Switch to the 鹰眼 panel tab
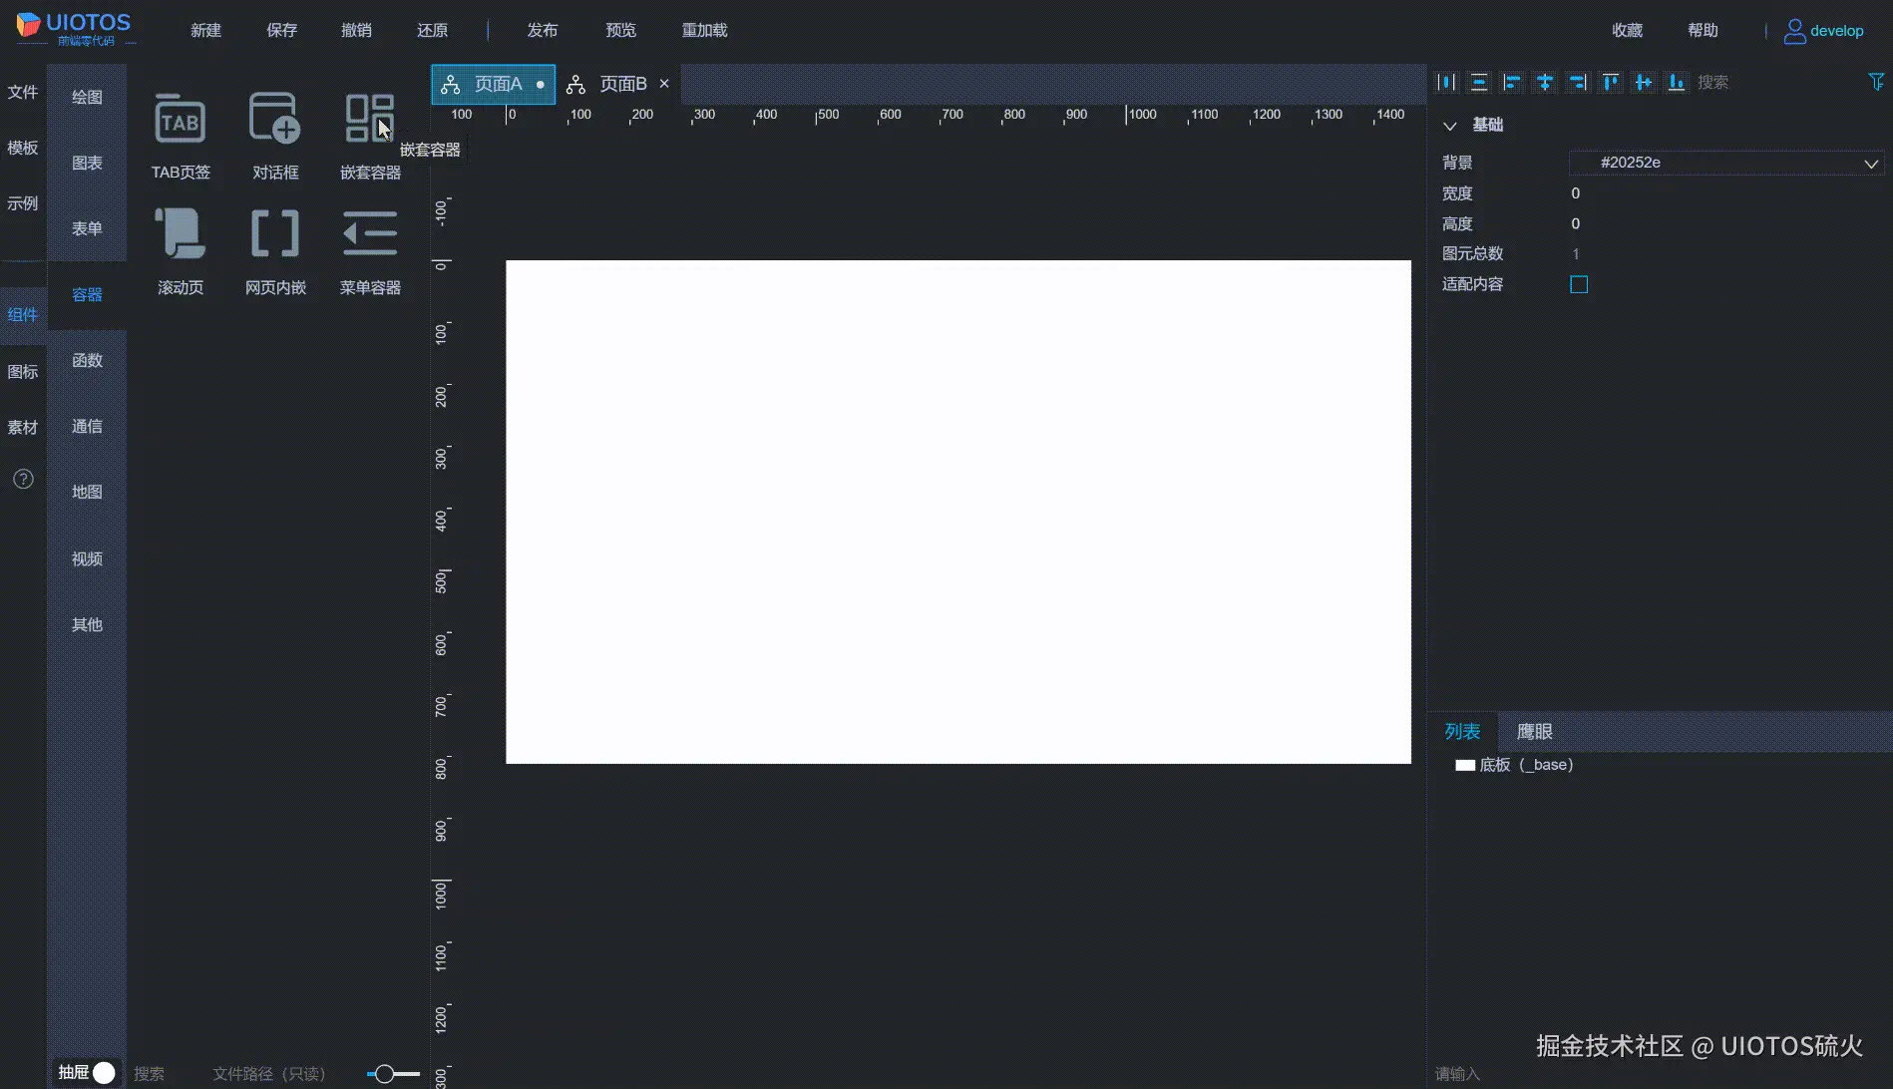This screenshot has width=1893, height=1089. pos(1534,731)
